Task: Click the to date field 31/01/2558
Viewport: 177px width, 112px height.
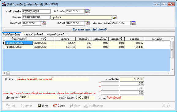Action: (x=75, y=23)
